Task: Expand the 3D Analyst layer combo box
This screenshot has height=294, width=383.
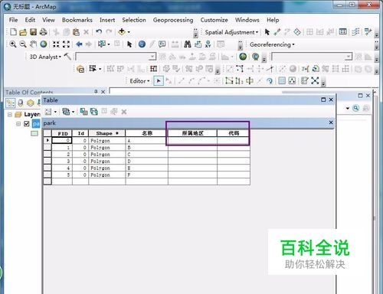Action: tap(152, 57)
